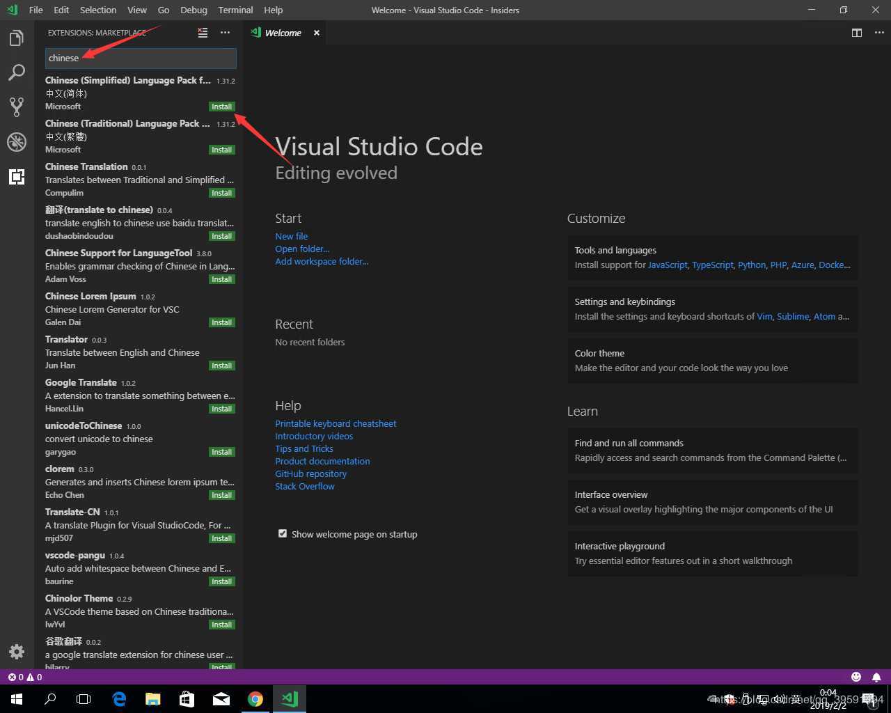Select the vscode-pangu extension entry
The height and width of the screenshot is (713, 891).
pos(139,568)
